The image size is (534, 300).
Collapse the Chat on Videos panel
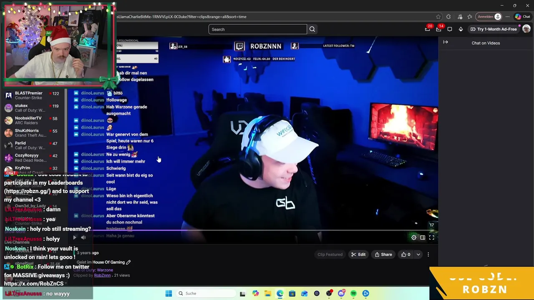point(446,42)
